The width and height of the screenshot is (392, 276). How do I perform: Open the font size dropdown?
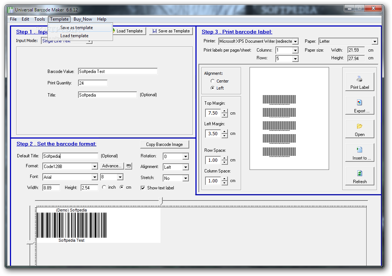120,177
